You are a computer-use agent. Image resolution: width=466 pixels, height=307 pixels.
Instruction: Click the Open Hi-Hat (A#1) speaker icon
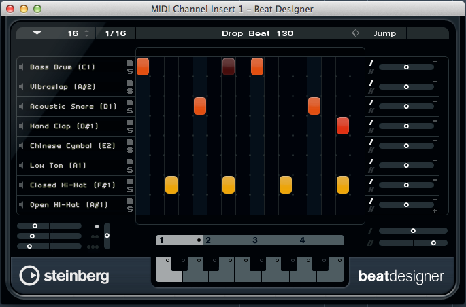click(21, 204)
